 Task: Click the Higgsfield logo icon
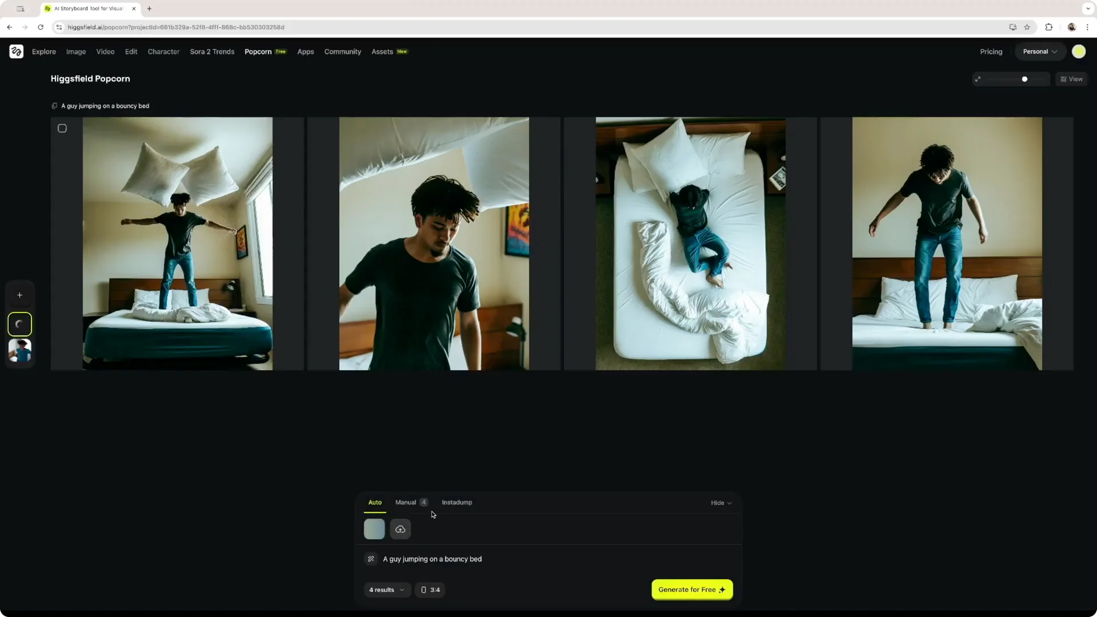pos(16,51)
